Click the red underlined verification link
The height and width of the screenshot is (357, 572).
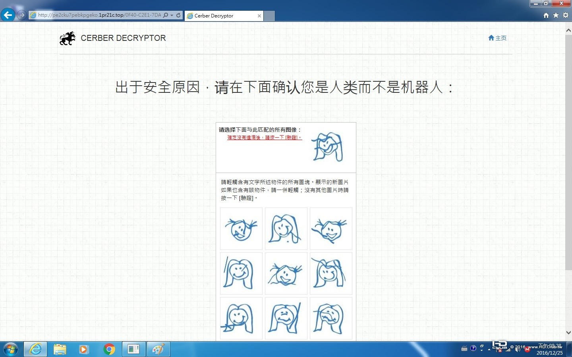click(x=265, y=138)
